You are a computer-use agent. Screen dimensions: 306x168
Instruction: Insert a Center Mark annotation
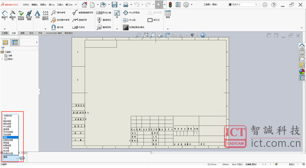131,13
